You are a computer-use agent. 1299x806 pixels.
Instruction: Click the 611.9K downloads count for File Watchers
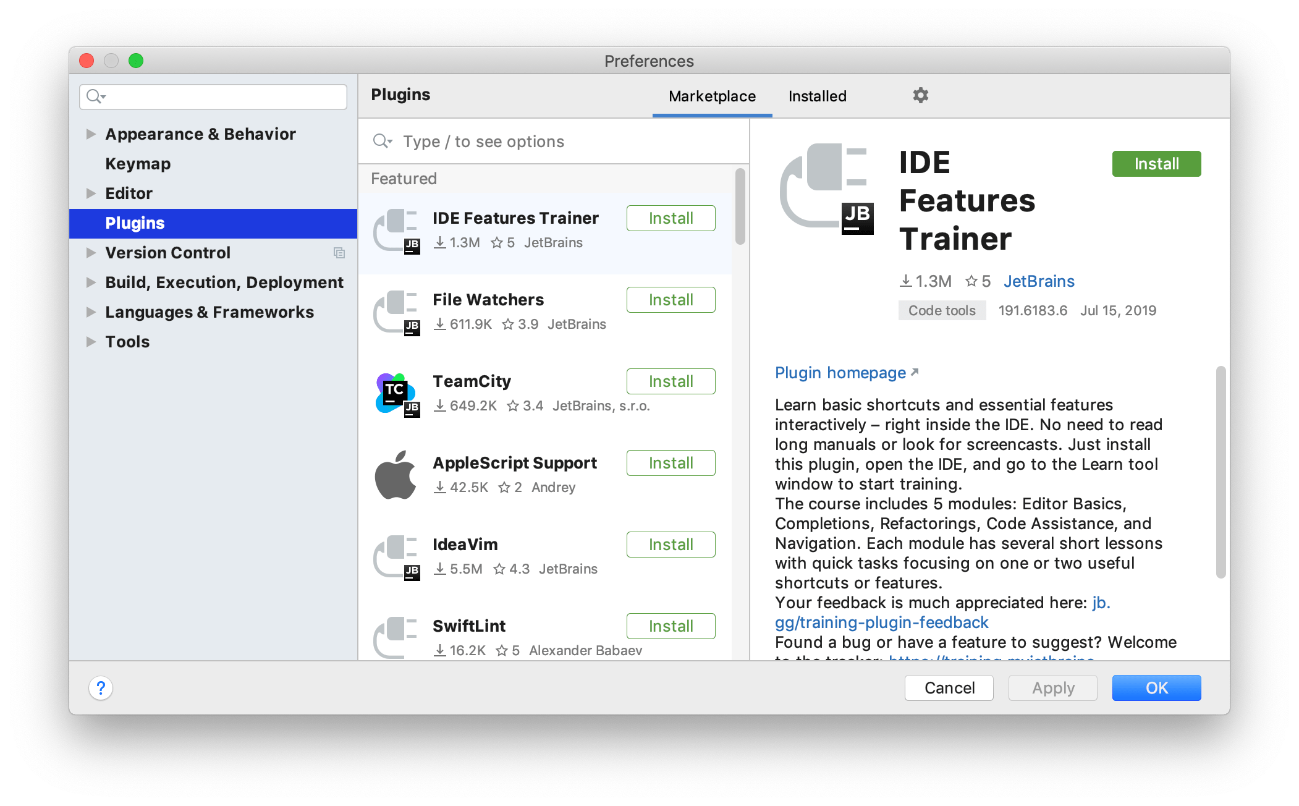tap(463, 324)
